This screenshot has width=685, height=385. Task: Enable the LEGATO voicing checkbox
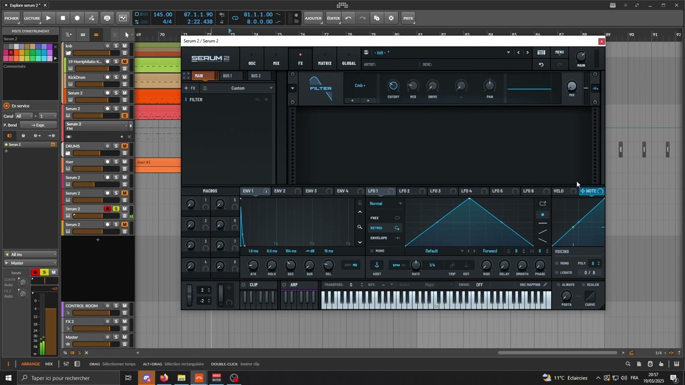pyautogui.click(x=557, y=273)
